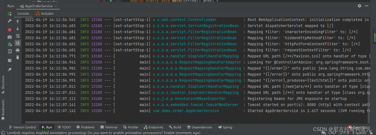
Task: Jump up the stack trace with up arrow
Action: point(18,22)
